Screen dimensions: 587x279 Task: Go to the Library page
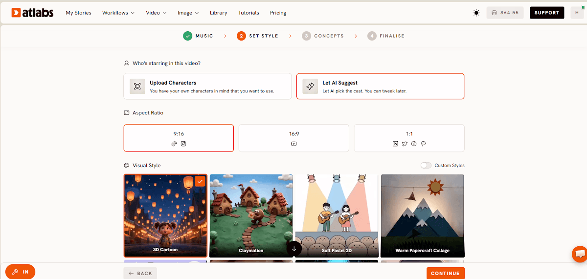(x=218, y=13)
